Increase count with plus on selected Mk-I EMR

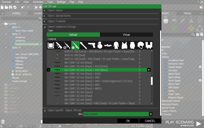[x=149, y=70]
